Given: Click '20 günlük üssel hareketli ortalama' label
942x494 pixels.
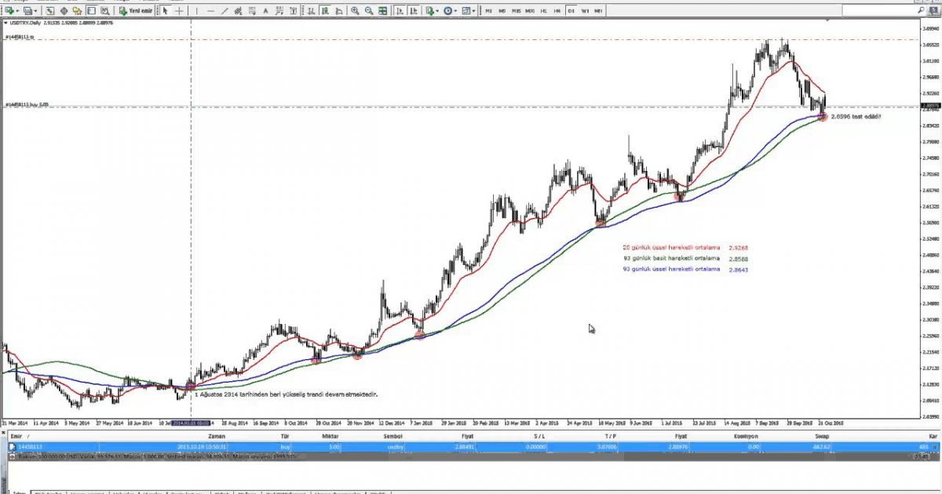Looking at the screenshot, I should pos(671,247).
